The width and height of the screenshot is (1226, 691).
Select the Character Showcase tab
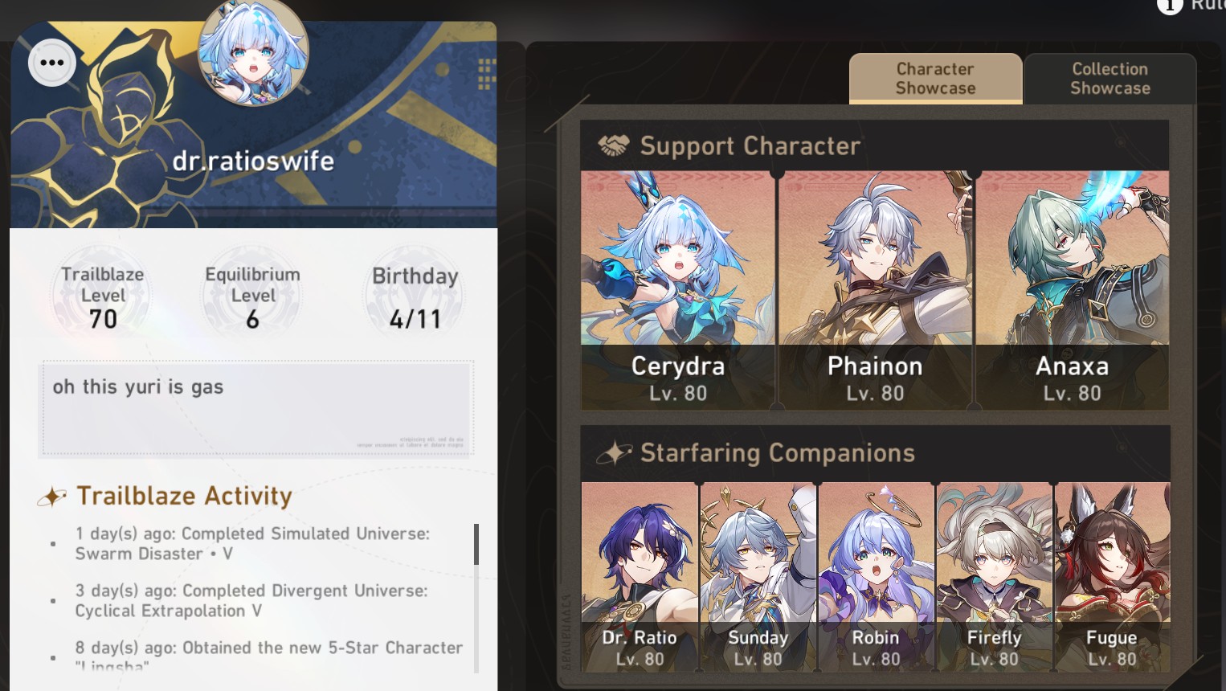coord(935,79)
